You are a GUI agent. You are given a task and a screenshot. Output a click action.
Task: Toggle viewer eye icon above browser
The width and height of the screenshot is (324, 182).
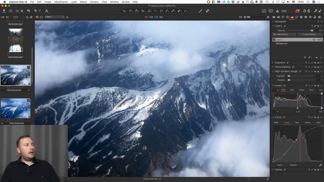point(3,17)
